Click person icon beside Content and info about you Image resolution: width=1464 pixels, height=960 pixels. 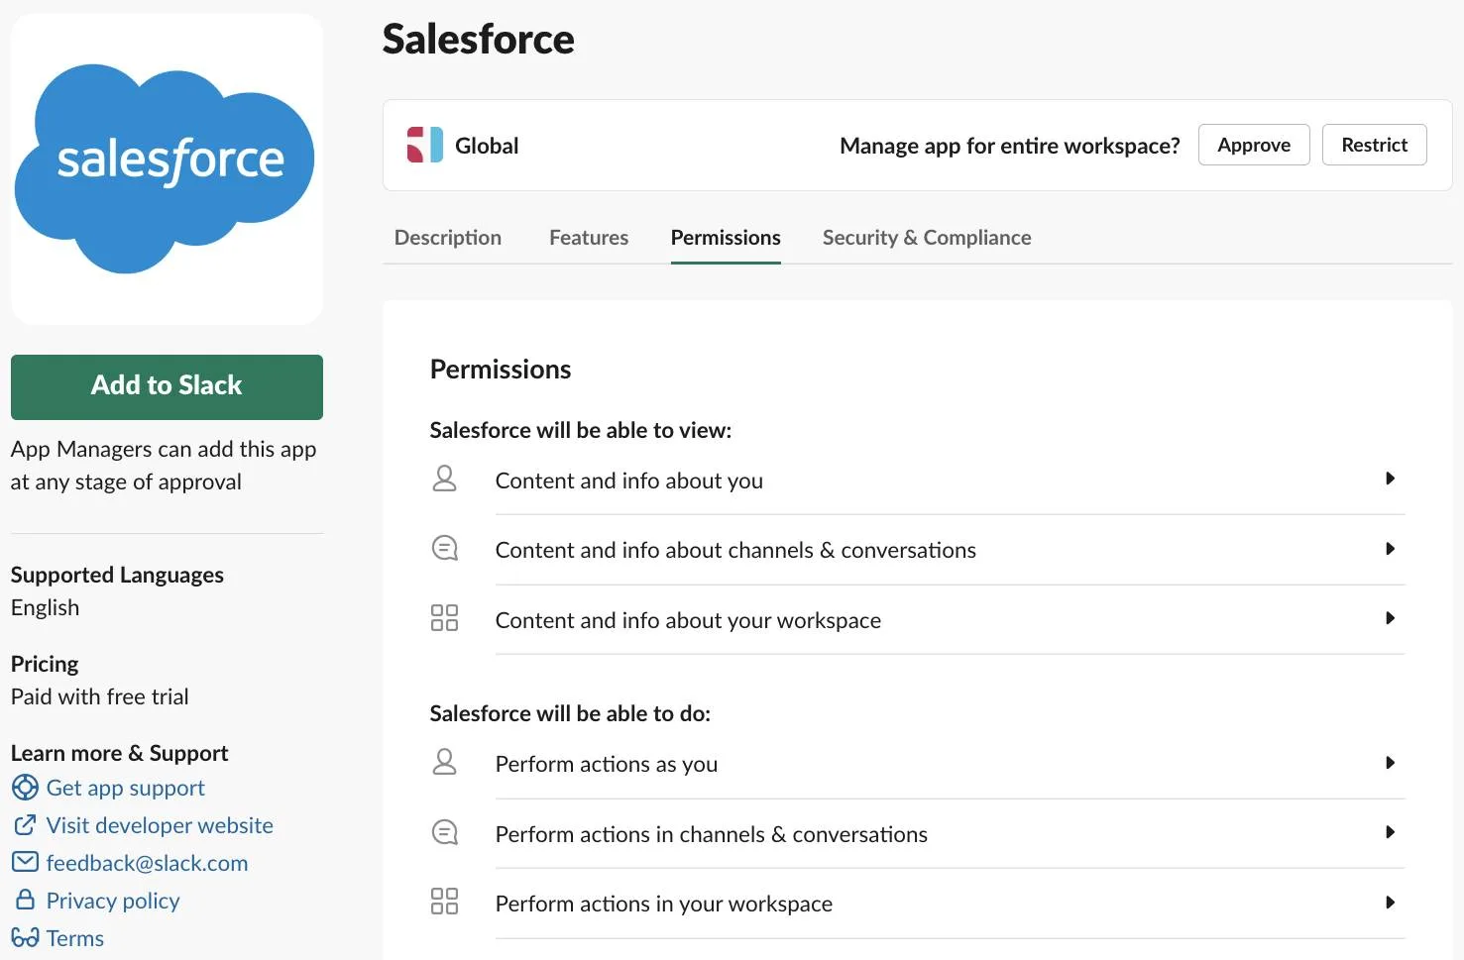click(445, 479)
